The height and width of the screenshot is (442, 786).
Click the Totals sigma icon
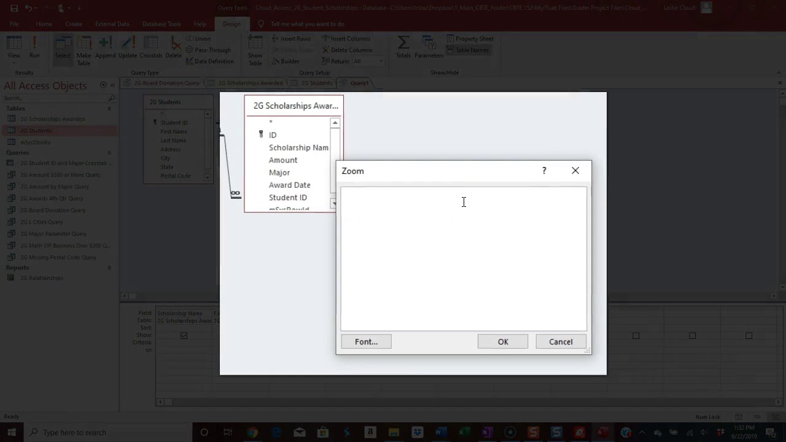403,48
